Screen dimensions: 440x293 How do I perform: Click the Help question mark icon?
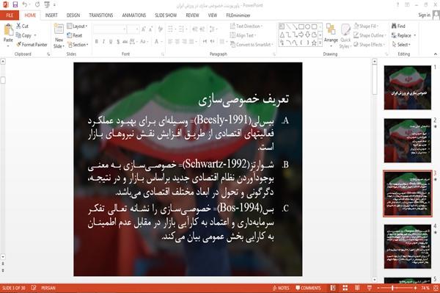(397, 5)
